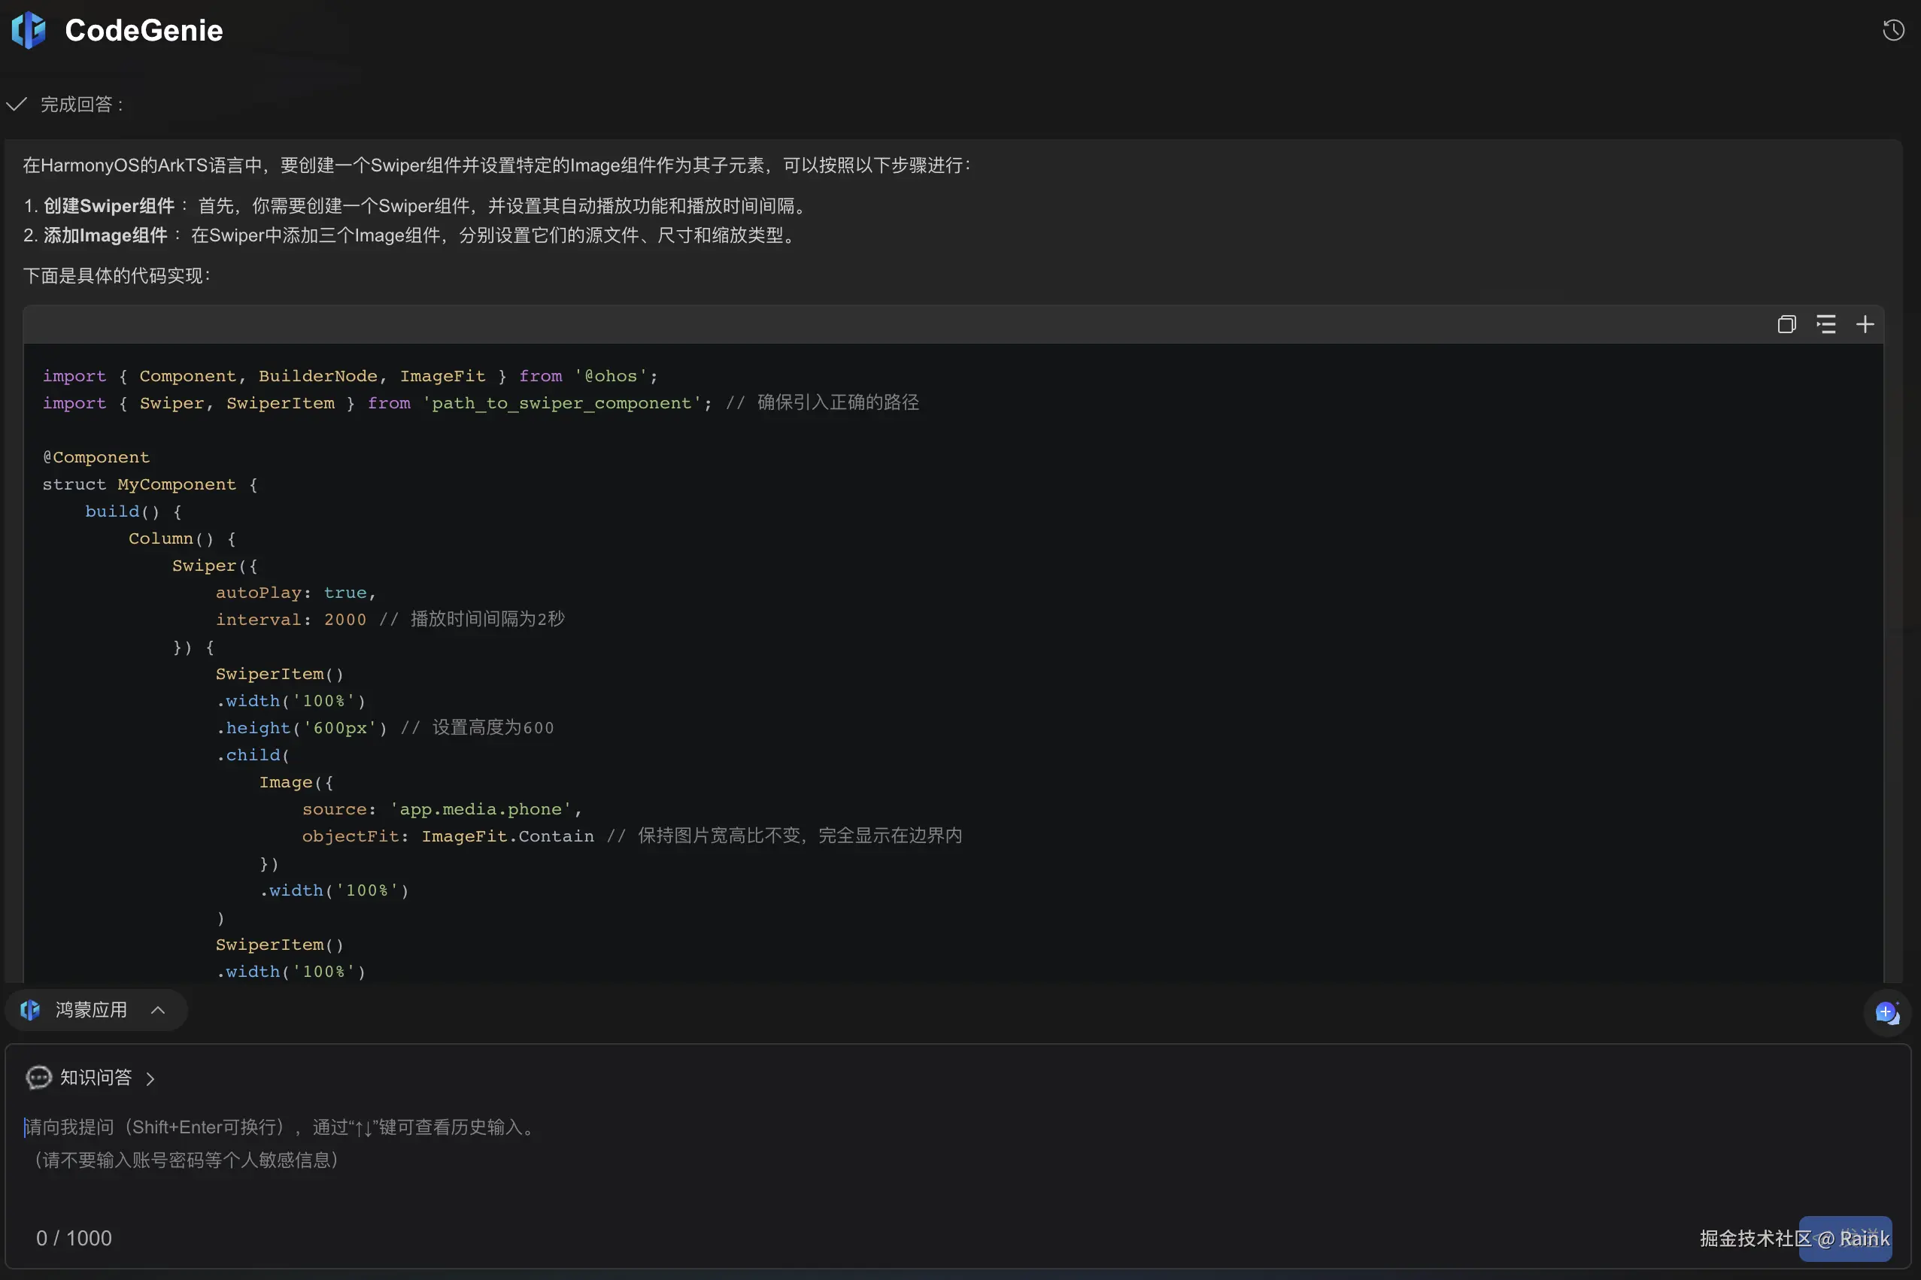Screen dimensions: 1921x1280
Task: Click the first import Component code line
Action: [x=350, y=376]
